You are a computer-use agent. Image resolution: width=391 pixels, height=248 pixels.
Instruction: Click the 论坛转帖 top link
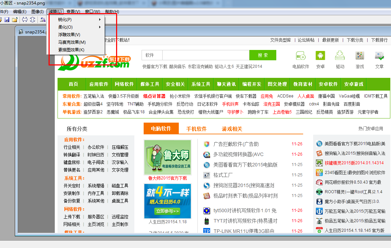click(306, 40)
